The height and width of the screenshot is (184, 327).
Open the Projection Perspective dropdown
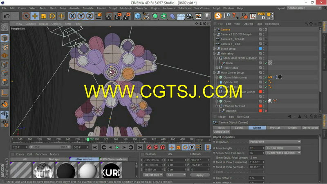pyautogui.click(x=275, y=142)
